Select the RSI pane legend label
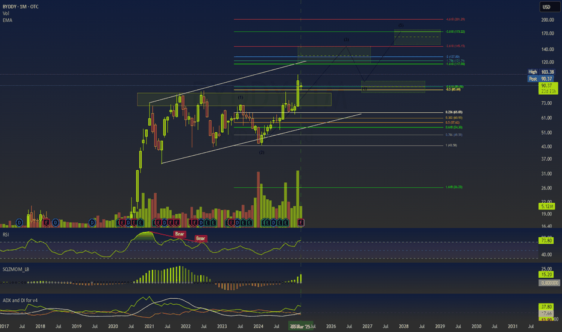The image size is (562, 332). 6,234
